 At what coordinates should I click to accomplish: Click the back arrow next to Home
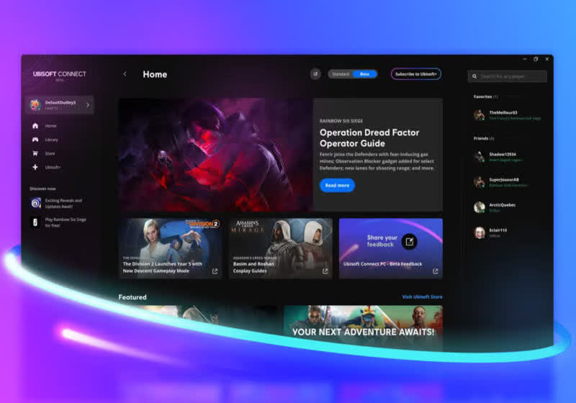125,74
